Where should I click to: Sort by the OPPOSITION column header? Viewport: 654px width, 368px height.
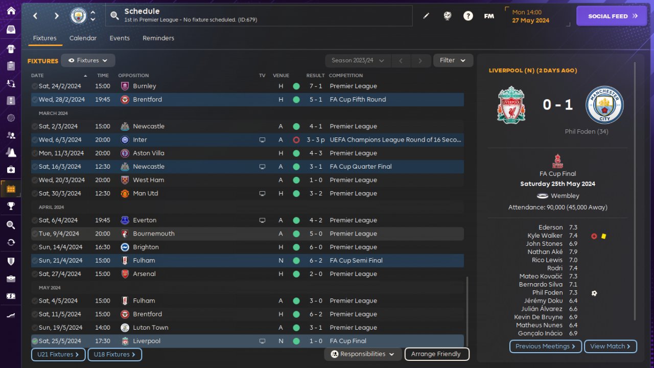click(133, 76)
